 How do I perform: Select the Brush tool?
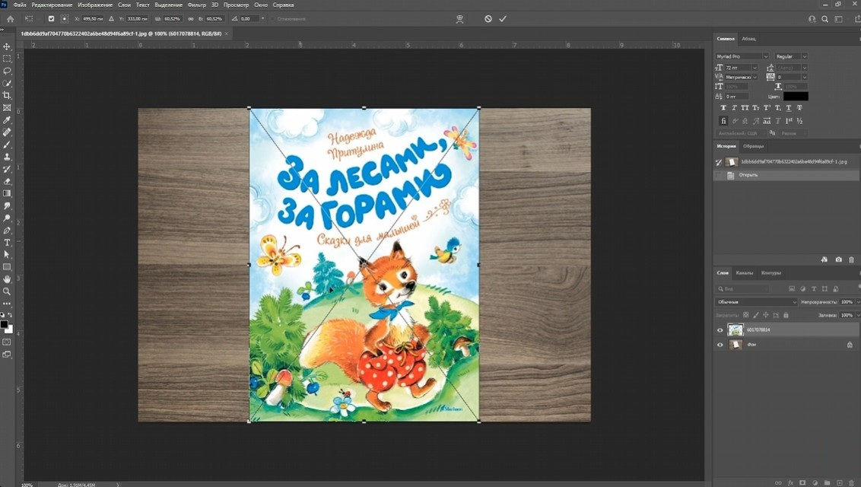pyautogui.click(x=7, y=145)
